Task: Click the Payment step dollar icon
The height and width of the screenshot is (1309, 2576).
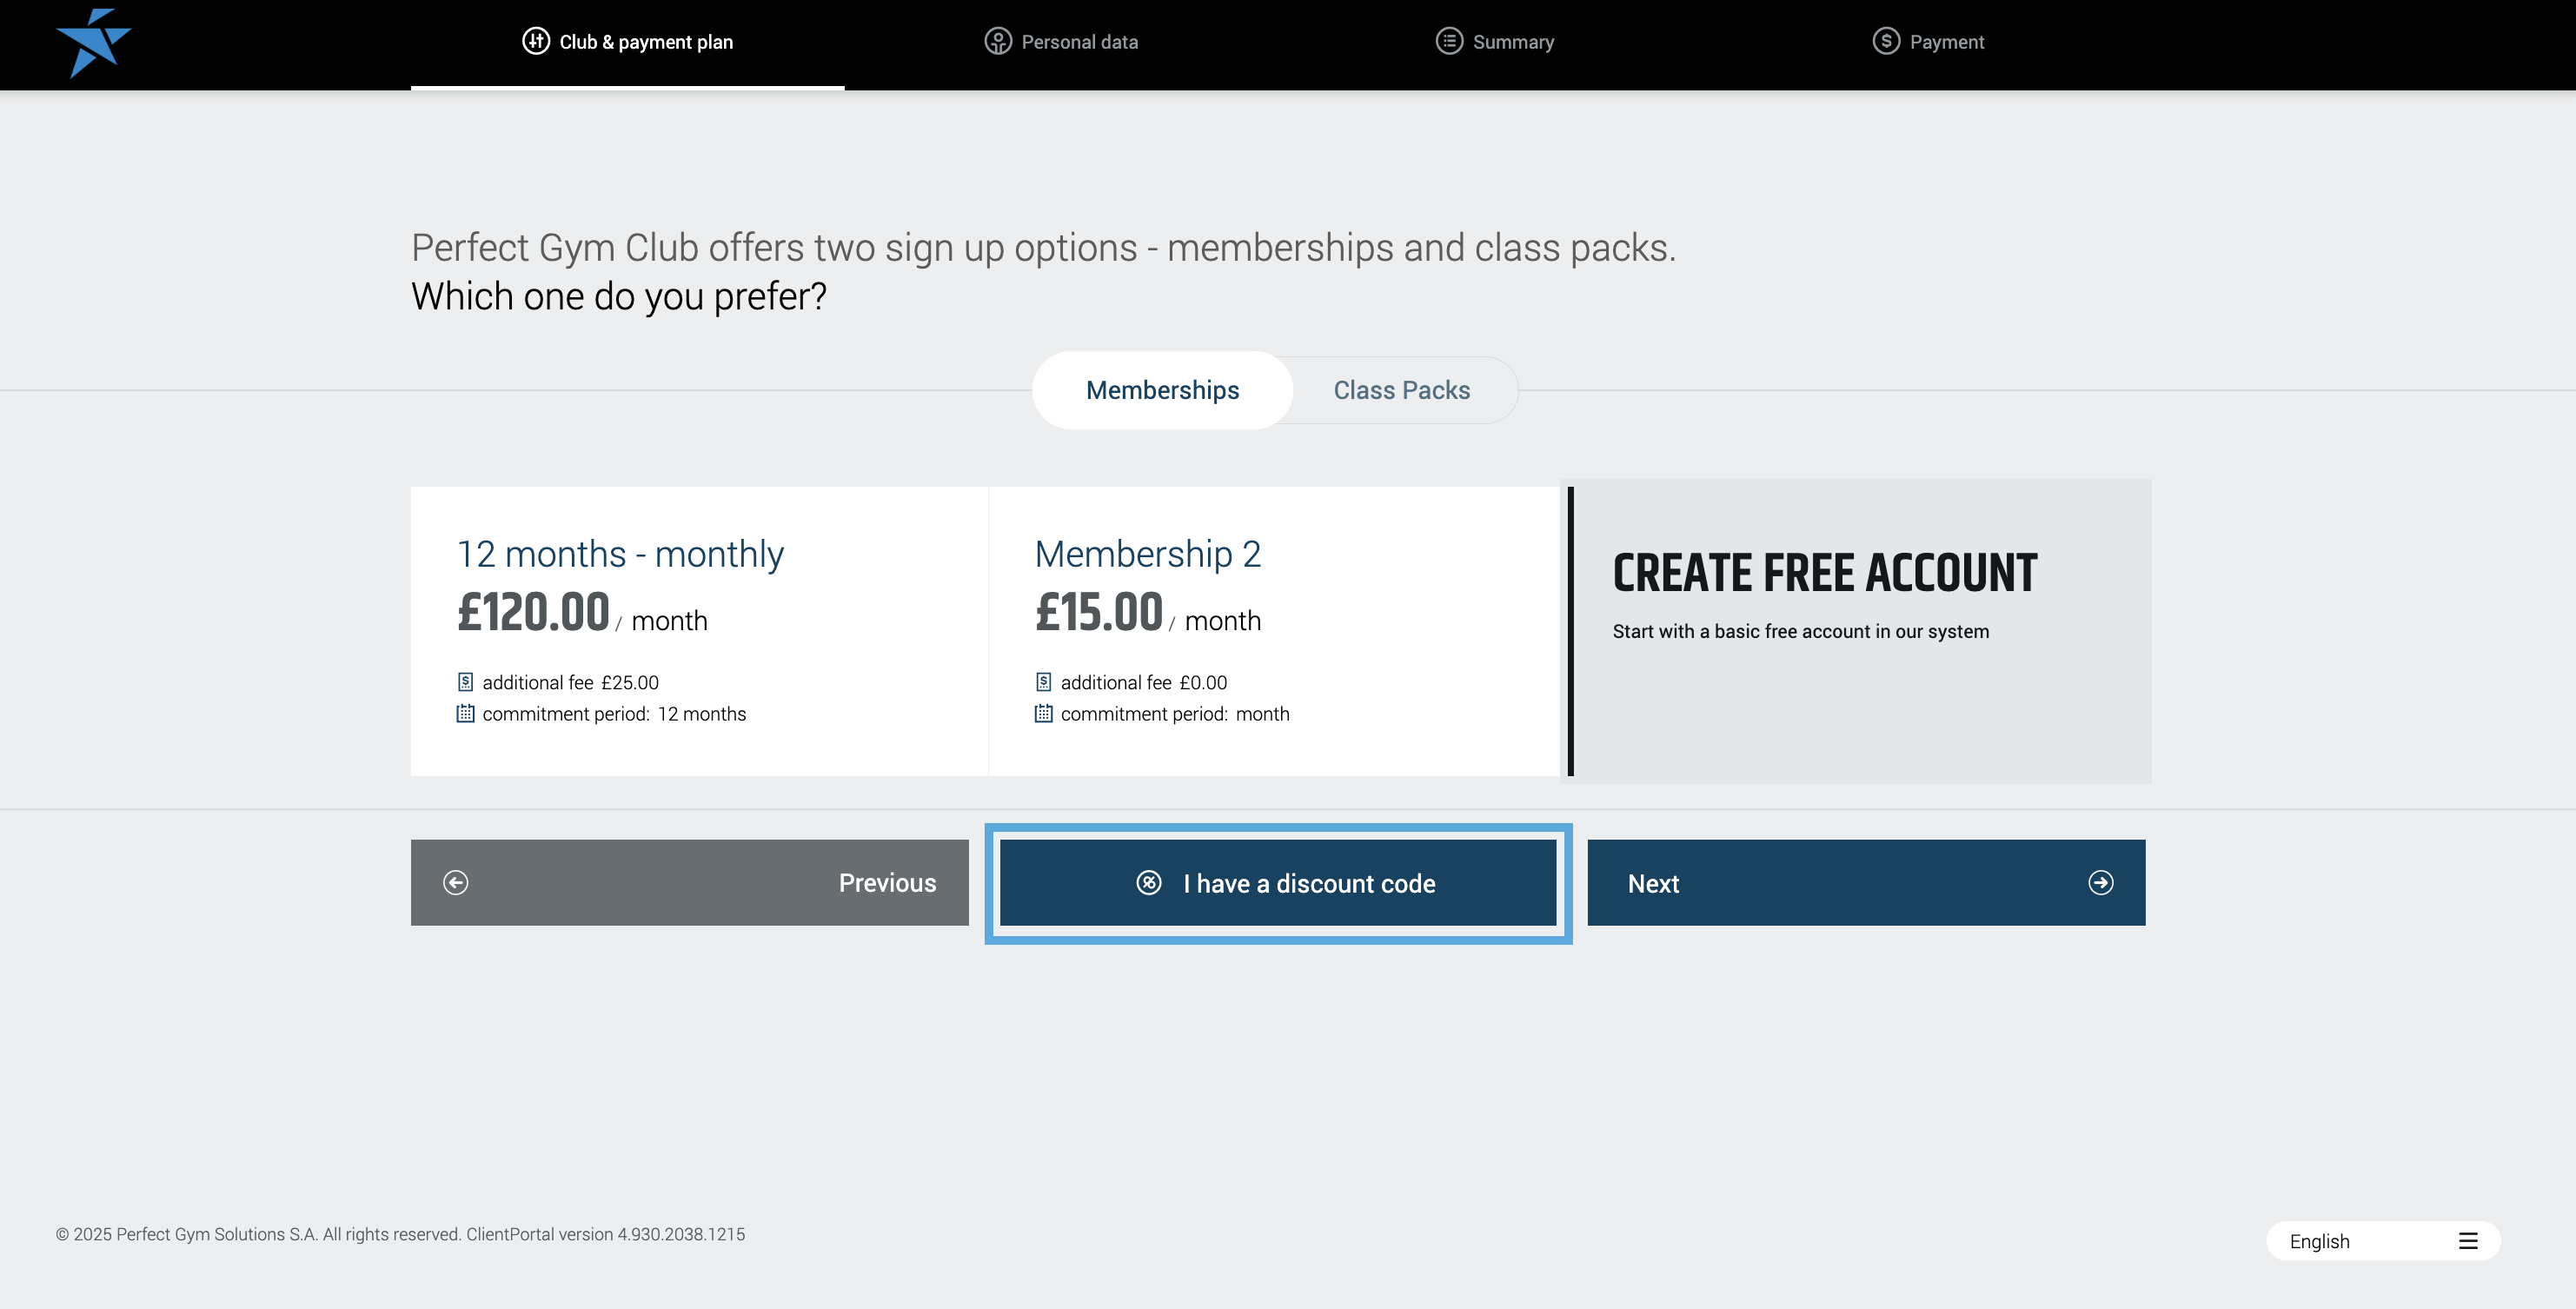Action: click(x=1885, y=41)
